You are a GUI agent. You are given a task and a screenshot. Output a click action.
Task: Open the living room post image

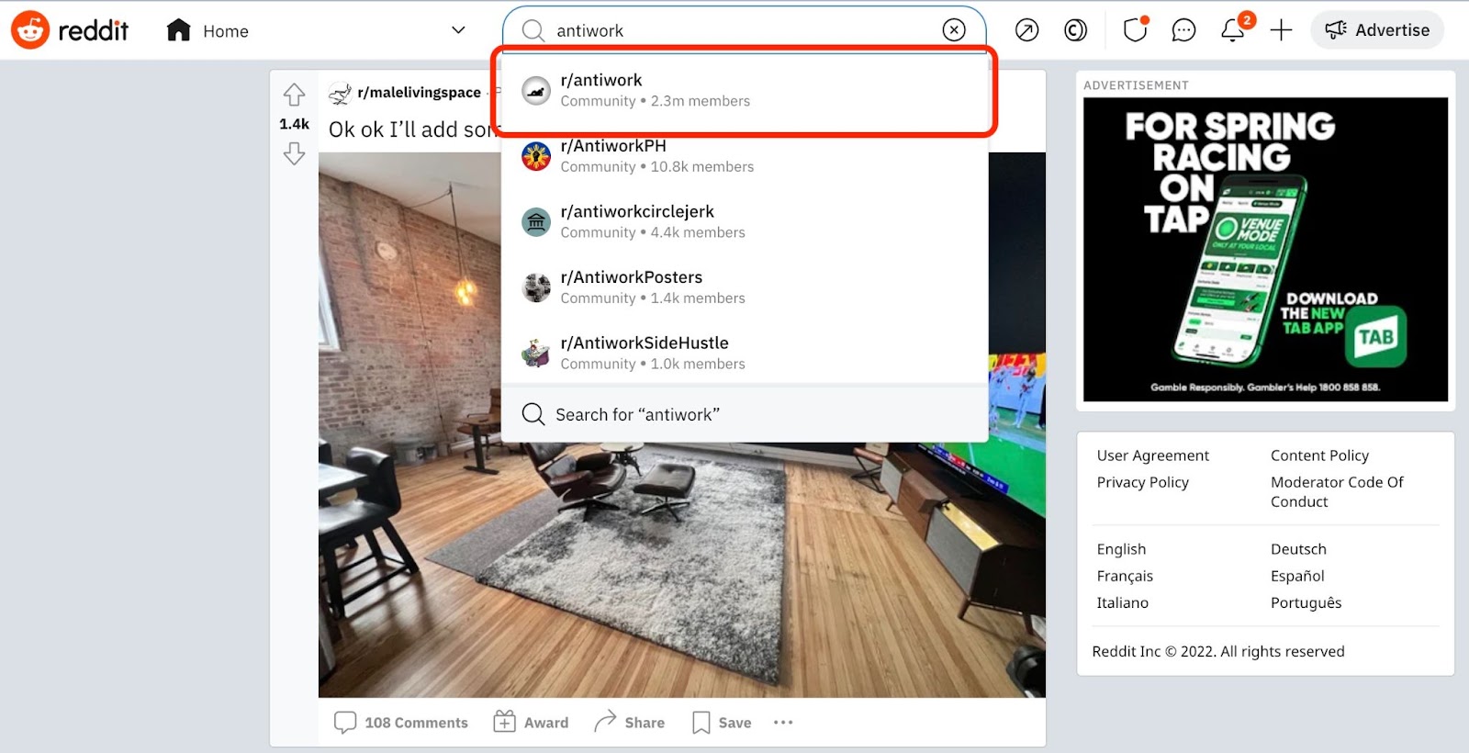pyautogui.click(x=681, y=424)
